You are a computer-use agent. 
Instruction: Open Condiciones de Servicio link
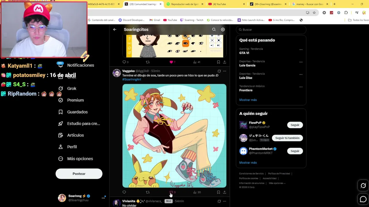pos(251,174)
